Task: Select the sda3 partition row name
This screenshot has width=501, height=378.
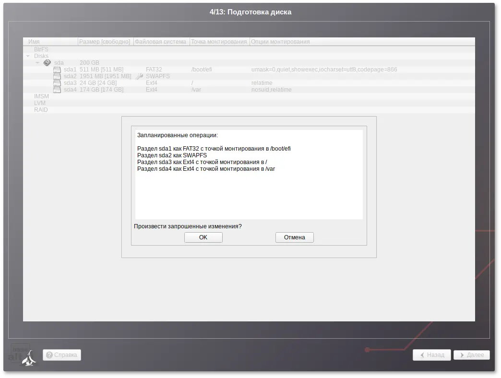Action: click(x=70, y=83)
